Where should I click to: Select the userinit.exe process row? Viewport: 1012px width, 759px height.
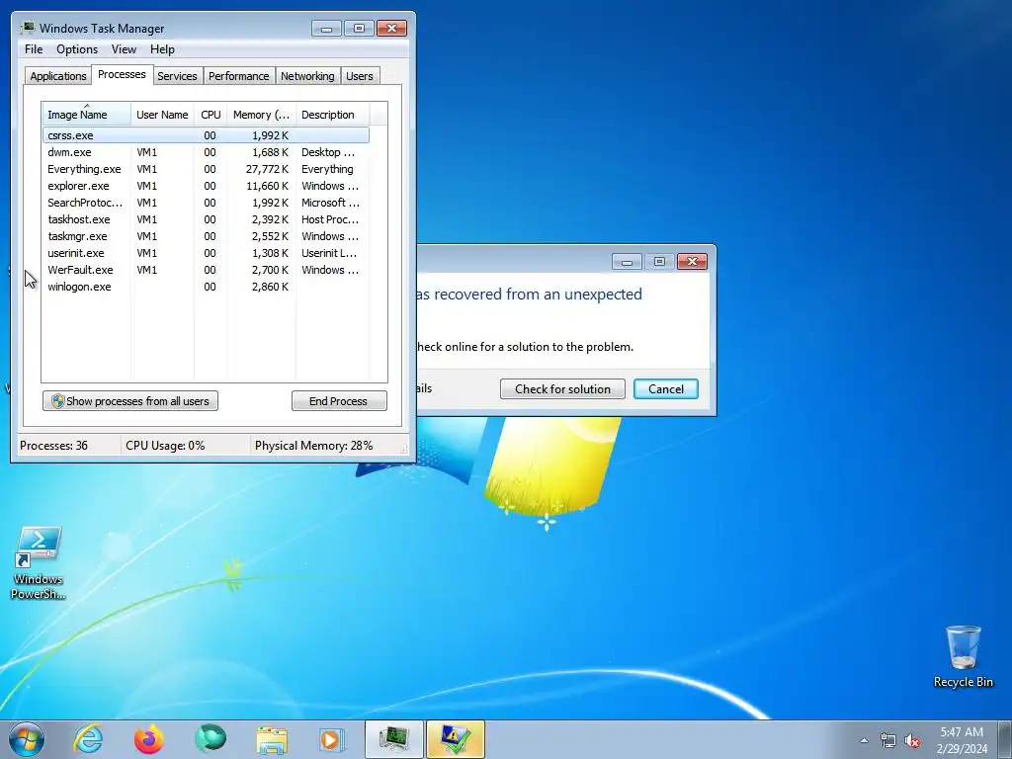[x=206, y=253]
